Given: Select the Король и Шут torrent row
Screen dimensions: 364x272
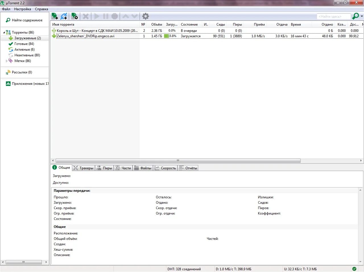Looking at the screenshot, I should tap(207, 30).
